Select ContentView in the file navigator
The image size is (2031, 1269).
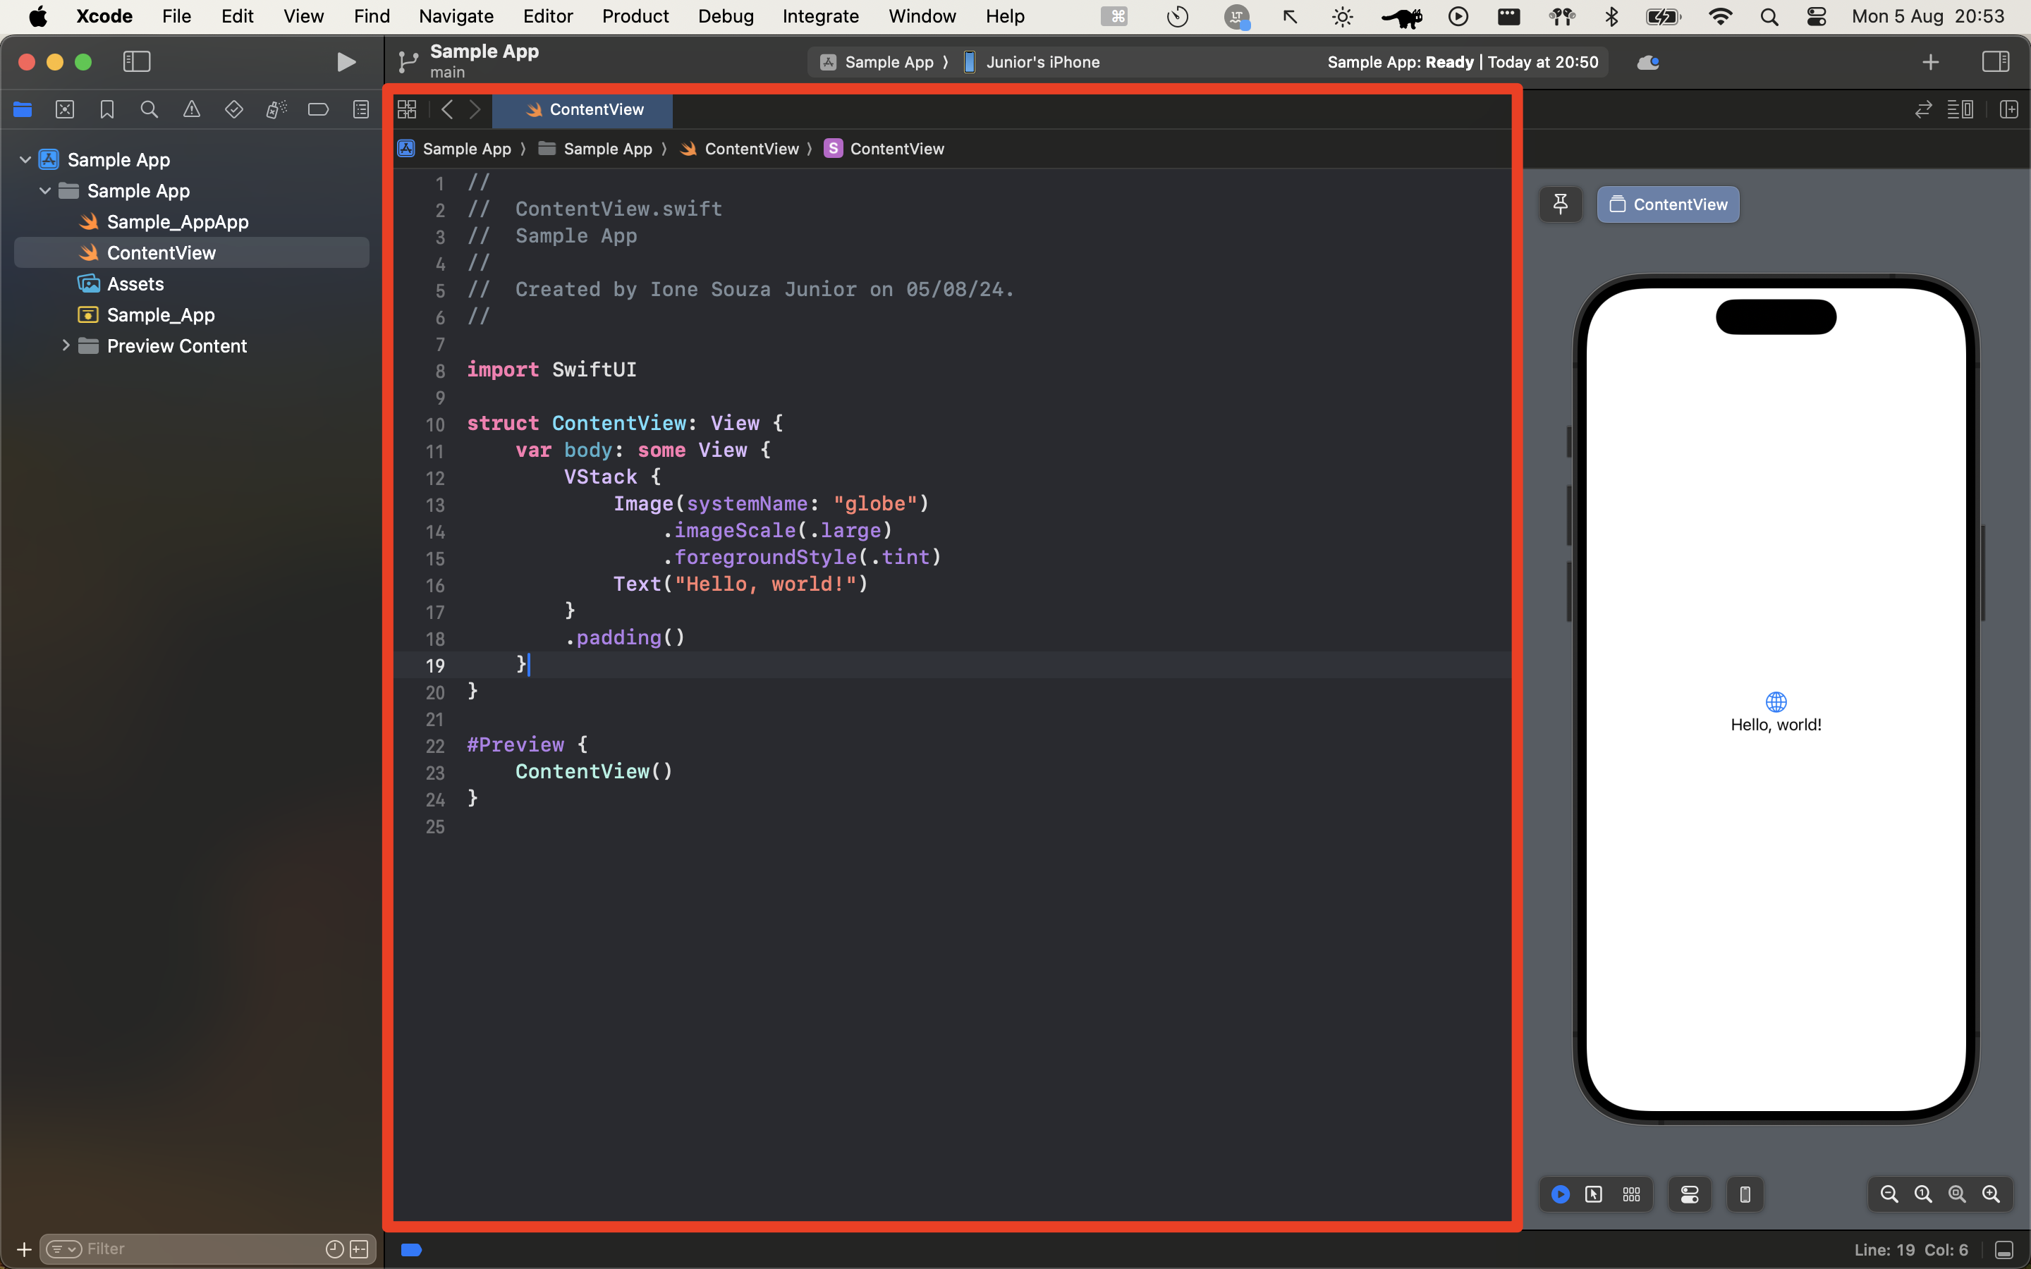(161, 252)
